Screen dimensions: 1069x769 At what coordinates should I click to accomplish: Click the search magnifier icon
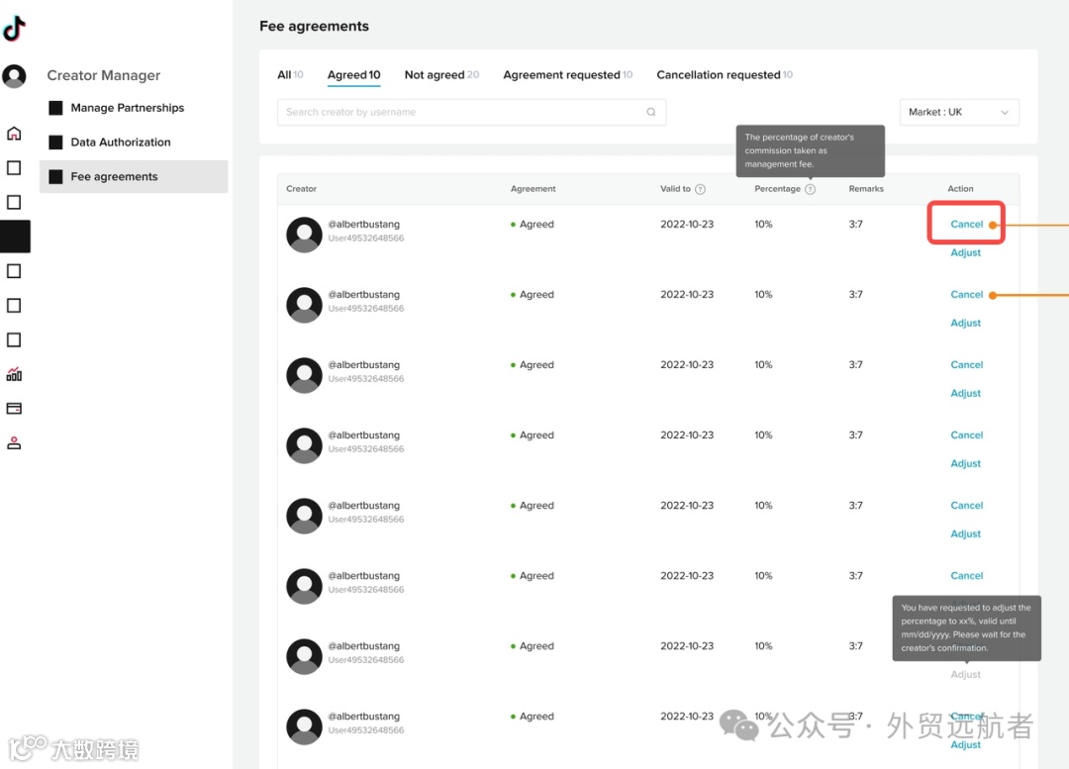click(651, 112)
